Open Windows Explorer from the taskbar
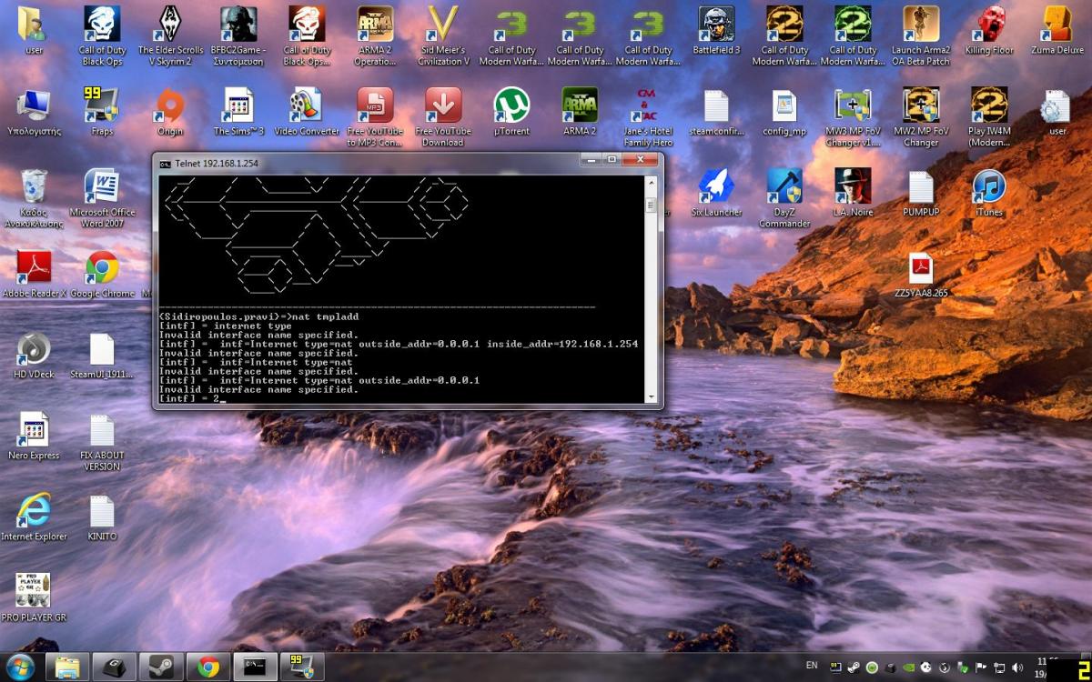Screen dimensions: 1092x682 [x=67, y=667]
